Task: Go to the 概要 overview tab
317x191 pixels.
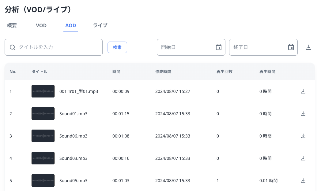Action: (11, 25)
